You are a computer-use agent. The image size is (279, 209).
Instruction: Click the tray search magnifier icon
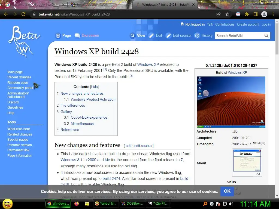click(205, 204)
